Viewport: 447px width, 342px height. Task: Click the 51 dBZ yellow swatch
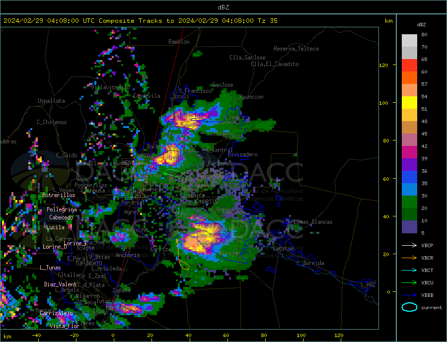click(x=409, y=103)
